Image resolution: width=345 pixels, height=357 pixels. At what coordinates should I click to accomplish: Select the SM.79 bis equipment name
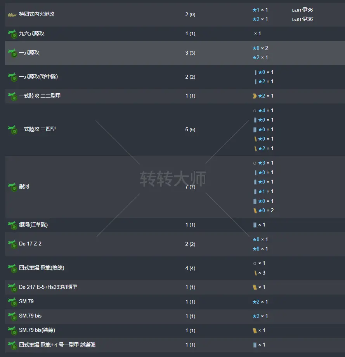click(30, 316)
